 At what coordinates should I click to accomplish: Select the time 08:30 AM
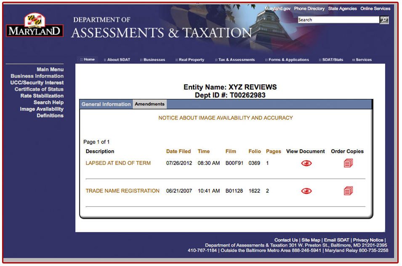209,163
